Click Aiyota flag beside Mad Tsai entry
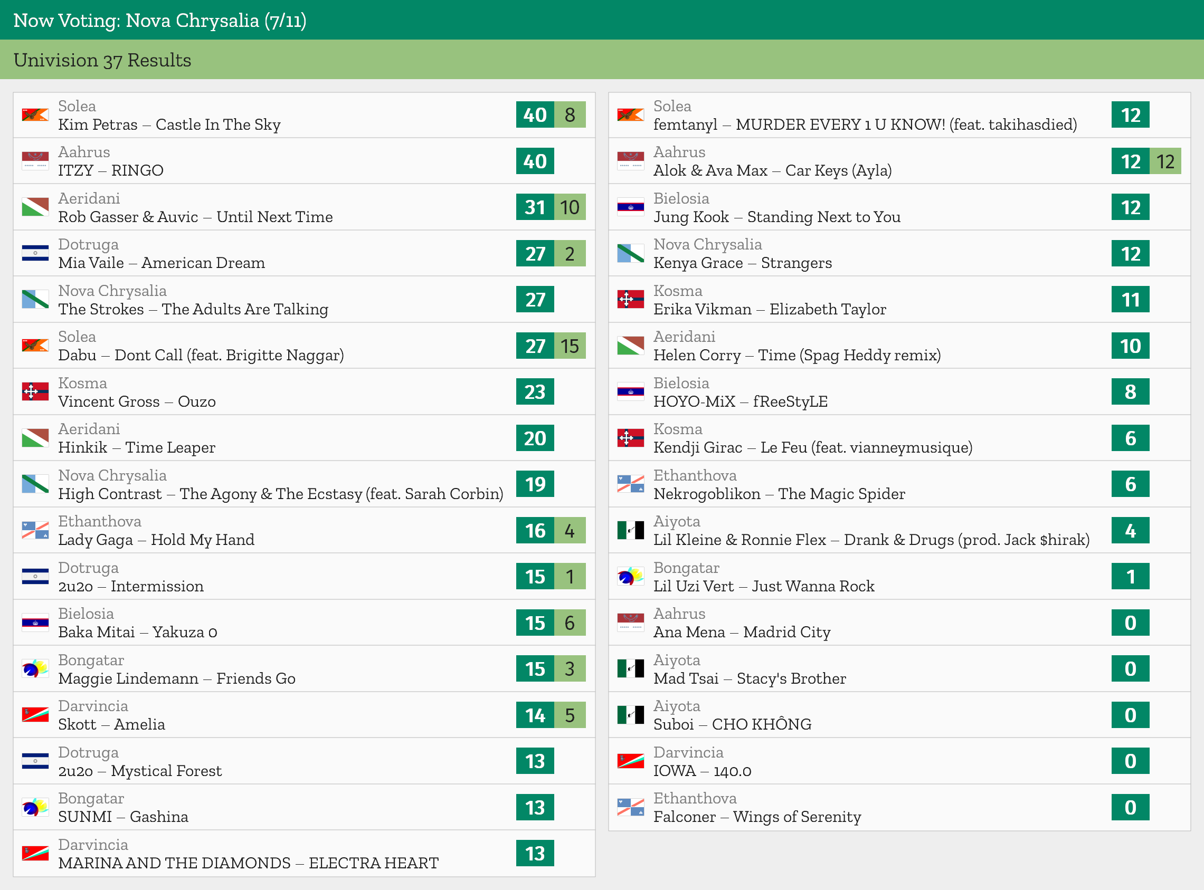Image resolution: width=1204 pixels, height=890 pixels. point(631,668)
